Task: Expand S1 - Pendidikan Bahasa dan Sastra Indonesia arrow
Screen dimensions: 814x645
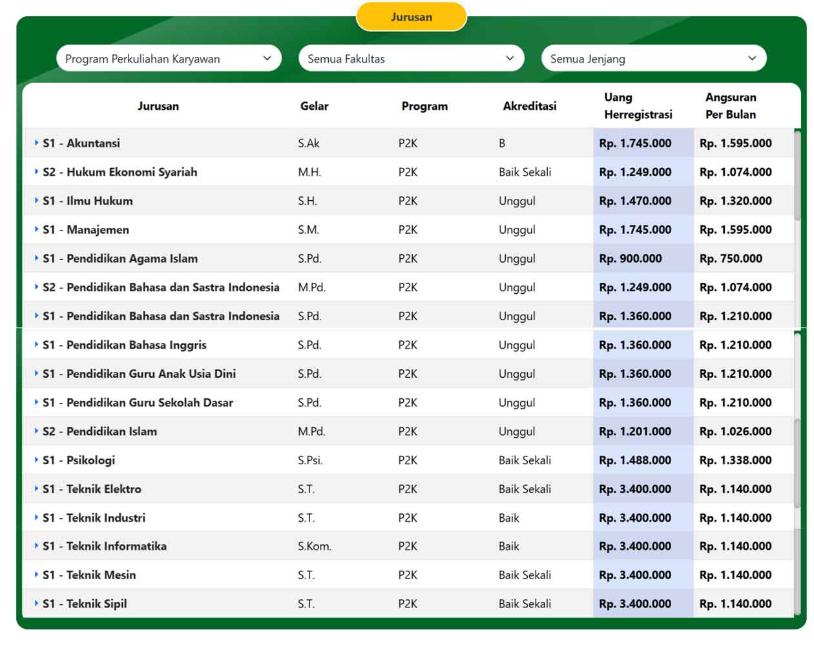Action: point(36,316)
